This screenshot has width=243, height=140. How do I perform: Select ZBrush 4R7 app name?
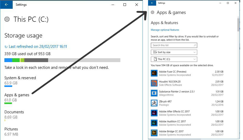pos(165,101)
